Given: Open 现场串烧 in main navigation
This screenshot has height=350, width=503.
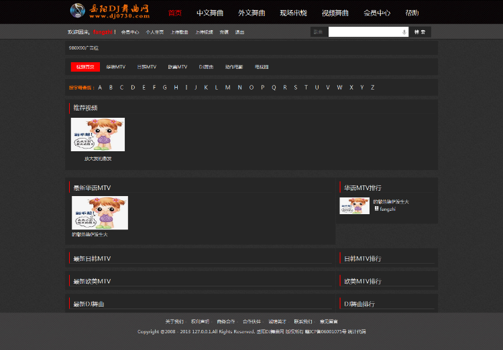Looking at the screenshot, I should (x=293, y=13).
